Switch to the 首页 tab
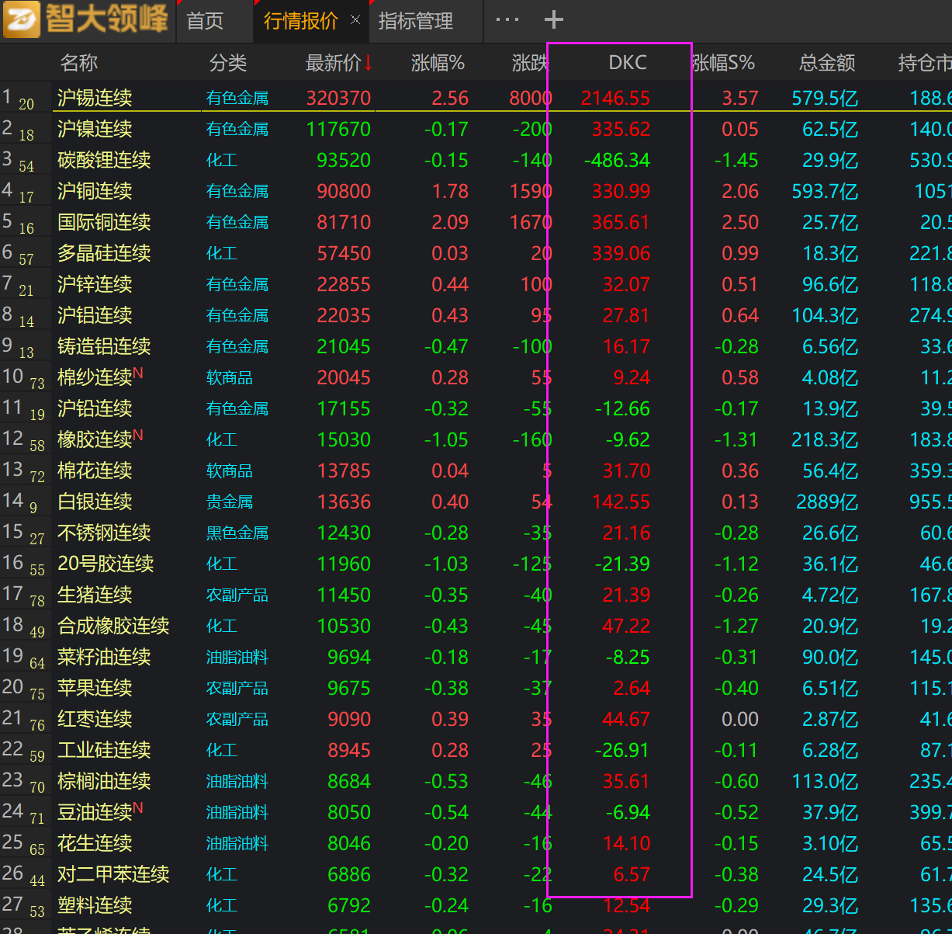This screenshot has height=934, width=952. pos(205,21)
